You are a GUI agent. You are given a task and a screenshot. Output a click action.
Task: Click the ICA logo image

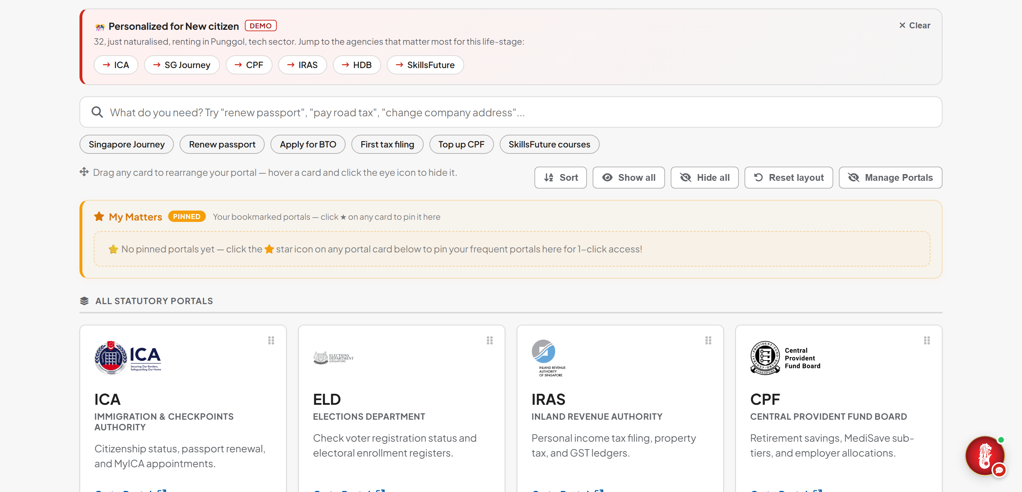128,358
